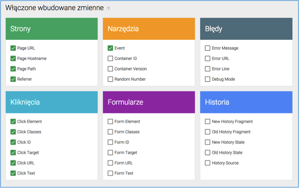This screenshot has height=188, width=299.
Task: Click the blue Historia card header
Action: click(246, 102)
